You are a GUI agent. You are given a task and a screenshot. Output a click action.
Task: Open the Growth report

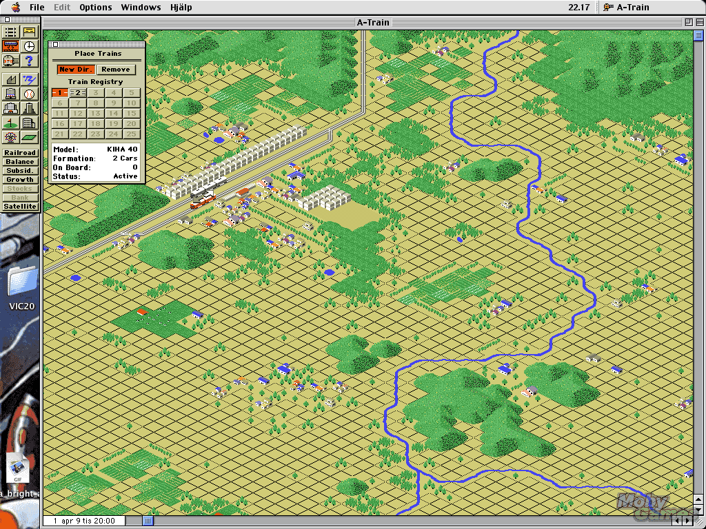[20, 180]
